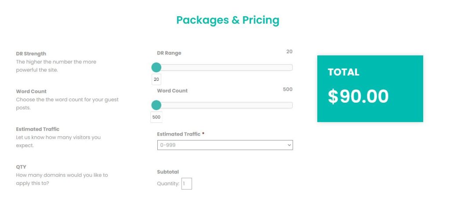Screen dimensions: 450x205
Task: Focus the Quantity input field
Action: (x=187, y=183)
